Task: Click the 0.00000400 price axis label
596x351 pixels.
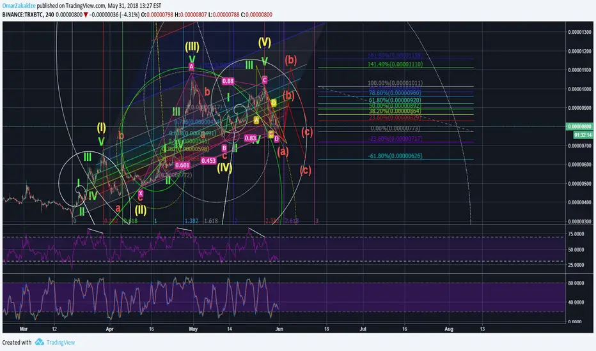Action: point(579,203)
